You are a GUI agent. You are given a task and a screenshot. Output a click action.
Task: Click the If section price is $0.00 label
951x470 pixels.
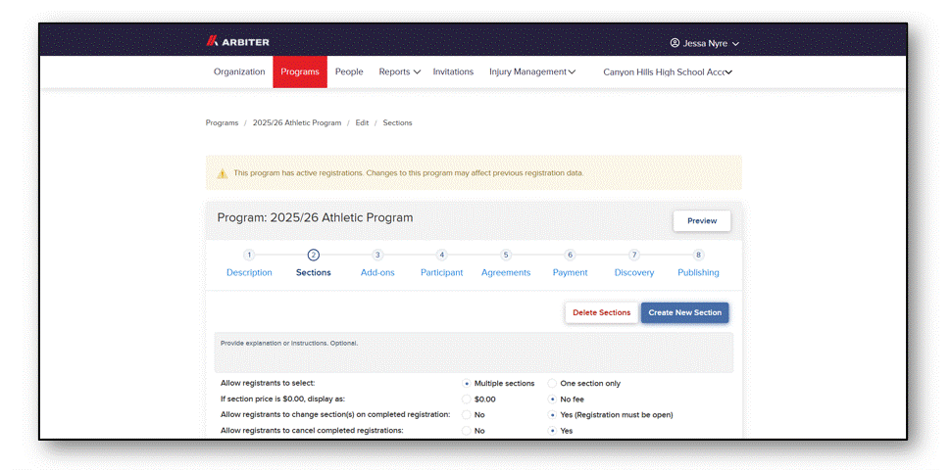(282, 399)
